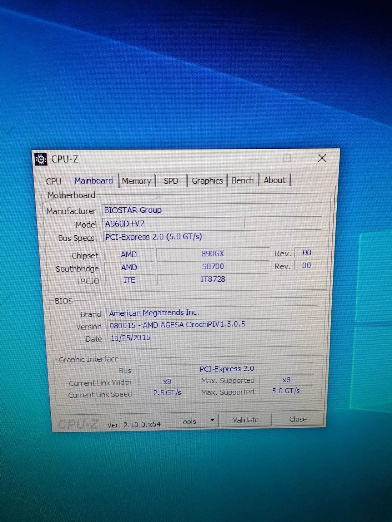Click the current link width x8 value
The height and width of the screenshot is (522, 392).
pyautogui.click(x=167, y=382)
